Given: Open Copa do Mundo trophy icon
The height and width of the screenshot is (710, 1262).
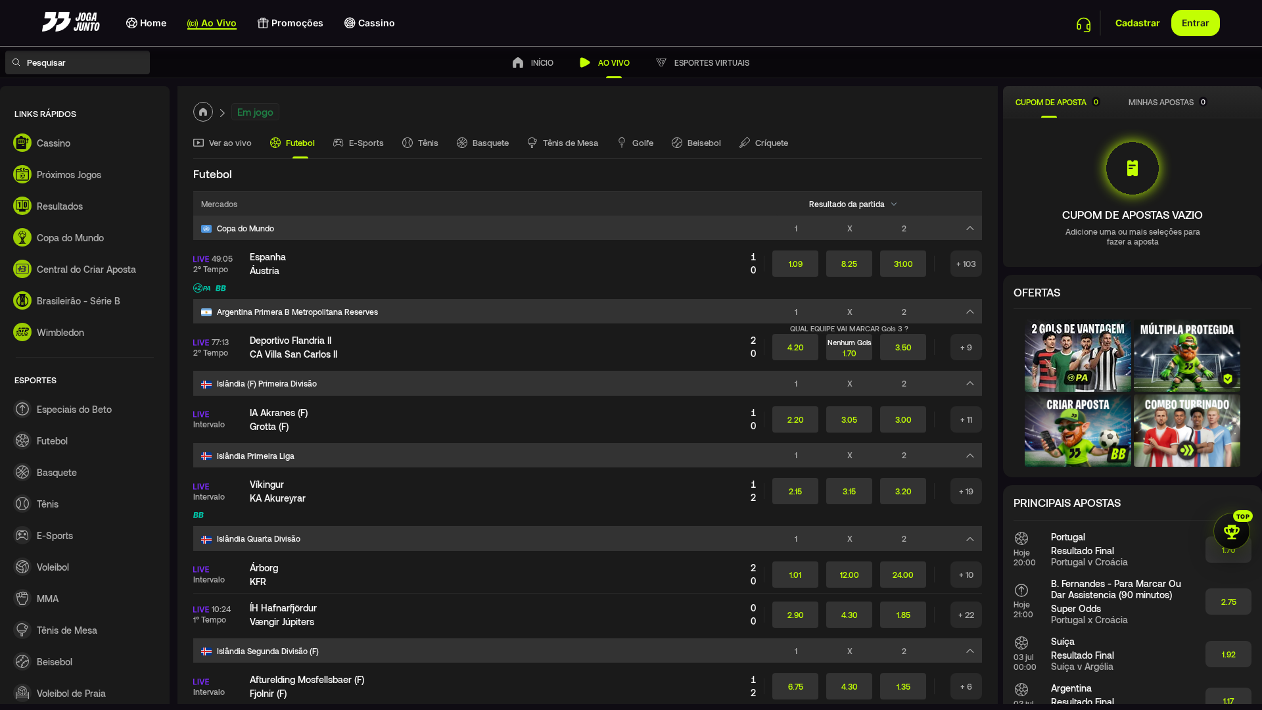Looking at the screenshot, I should 22,237.
